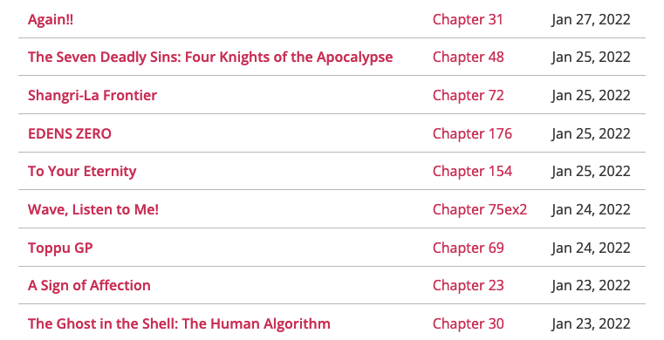Screen dimensions: 664x340
Task: Open Chapter 69 of Toppu GP
Action: coord(468,248)
